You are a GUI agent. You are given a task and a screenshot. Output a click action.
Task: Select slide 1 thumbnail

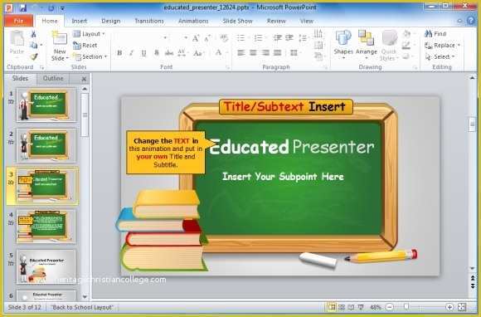coord(46,105)
